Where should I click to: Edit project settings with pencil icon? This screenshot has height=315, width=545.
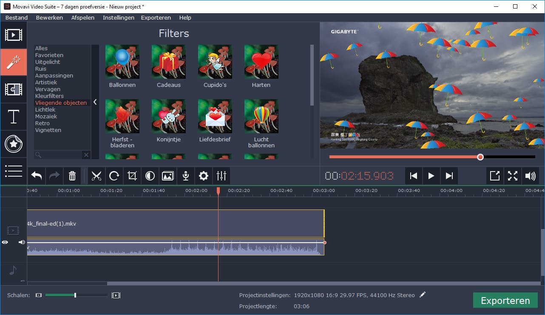tap(422, 295)
